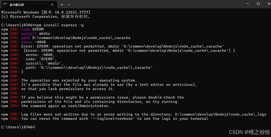Maximize the terminal window
271x137 pixels.
258,4
